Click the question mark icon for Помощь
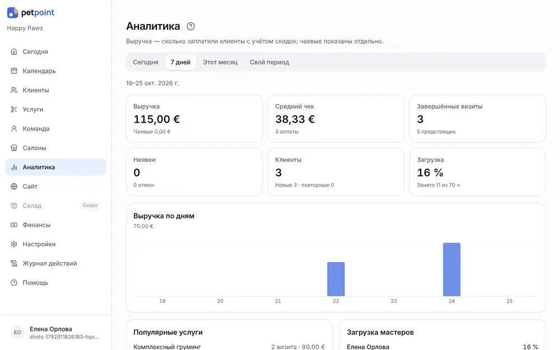The image size is (560, 350). 14,283
